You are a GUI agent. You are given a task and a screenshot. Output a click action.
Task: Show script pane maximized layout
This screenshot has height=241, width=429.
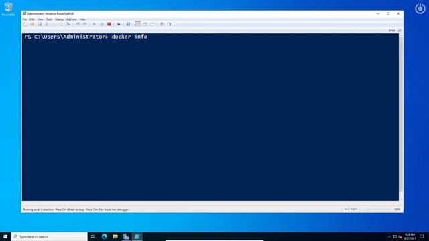(152, 24)
